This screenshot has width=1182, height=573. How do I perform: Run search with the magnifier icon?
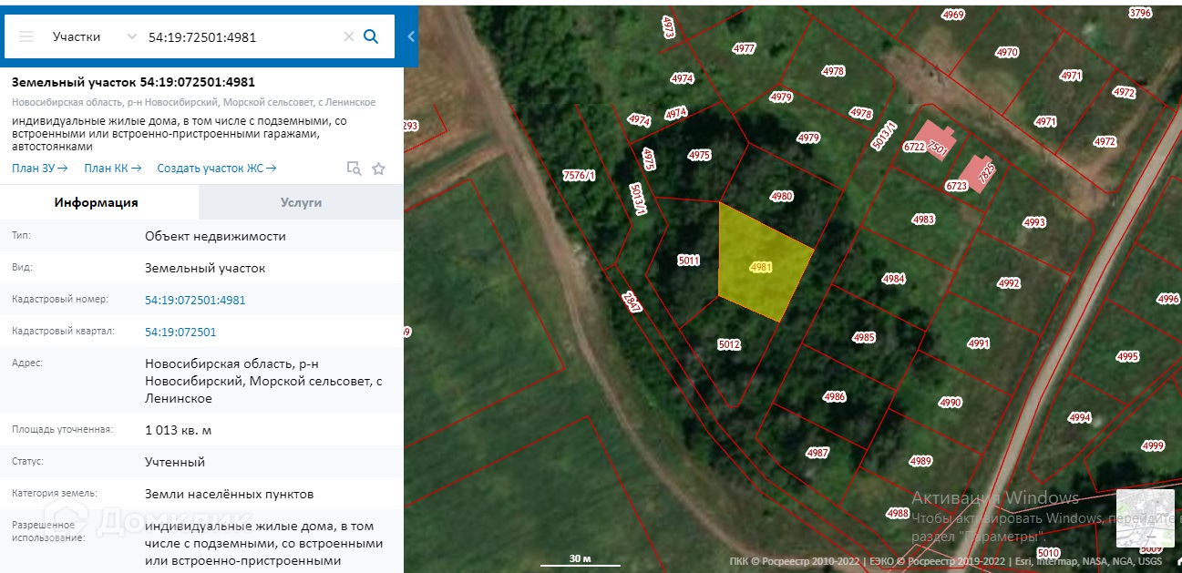pos(371,36)
